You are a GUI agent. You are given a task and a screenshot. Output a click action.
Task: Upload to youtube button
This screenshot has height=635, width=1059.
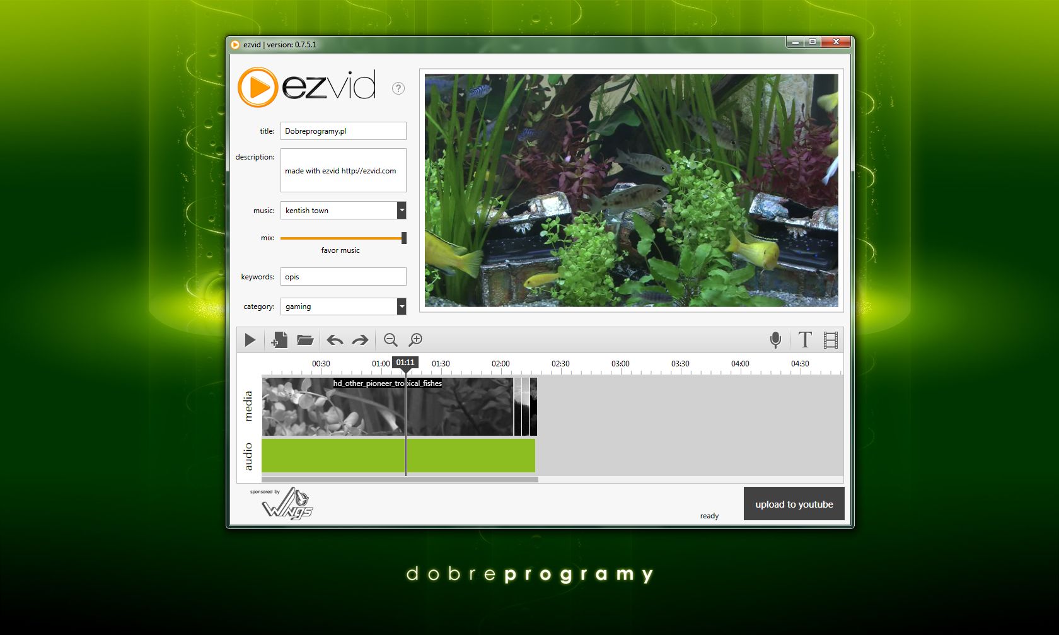[x=794, y=504]
